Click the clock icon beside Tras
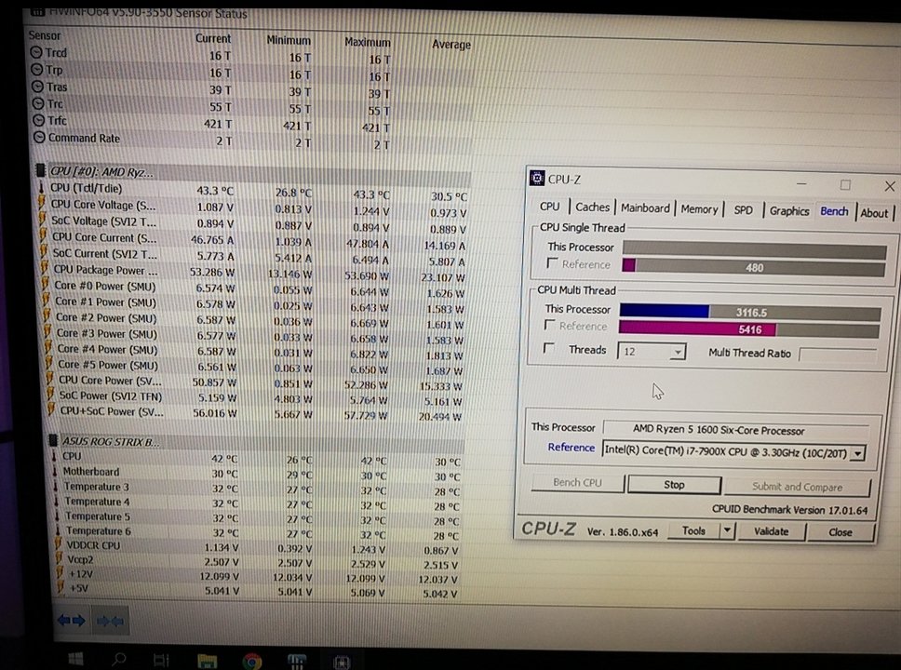 [38, 87]
